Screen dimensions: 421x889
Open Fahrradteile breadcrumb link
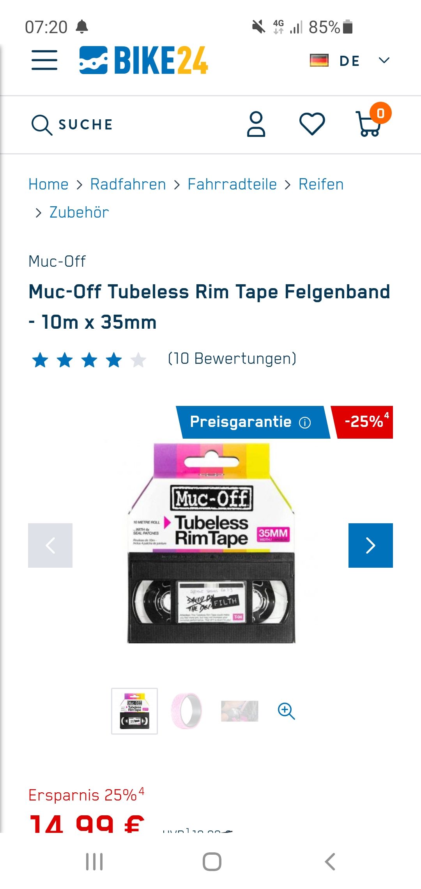[x=232, y=184]
